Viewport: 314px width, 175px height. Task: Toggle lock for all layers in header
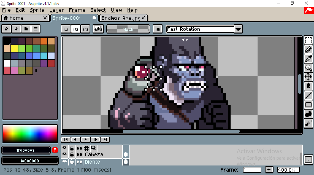tap(72, 148)
